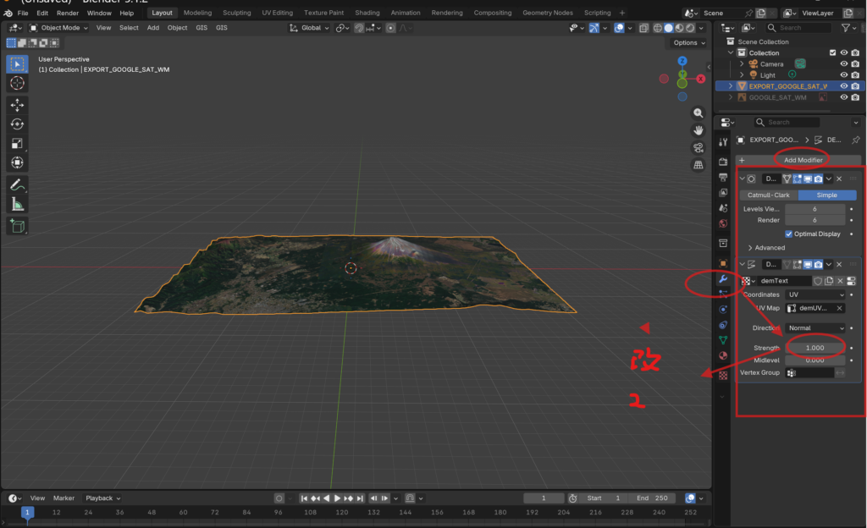Open the timeline Marker menu
This screenshot has width=867, height=528.
64,498
